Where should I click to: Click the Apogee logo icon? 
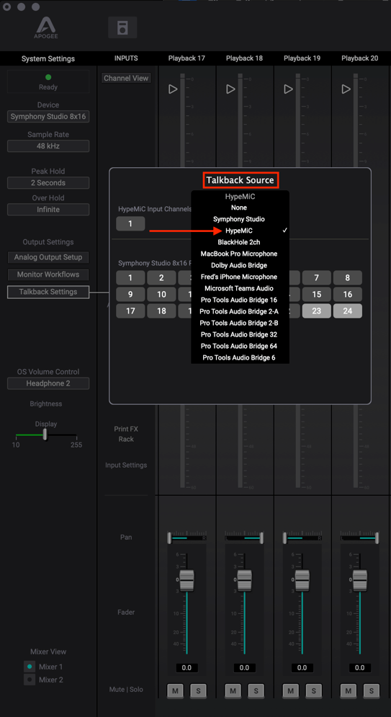pos(47,27)
